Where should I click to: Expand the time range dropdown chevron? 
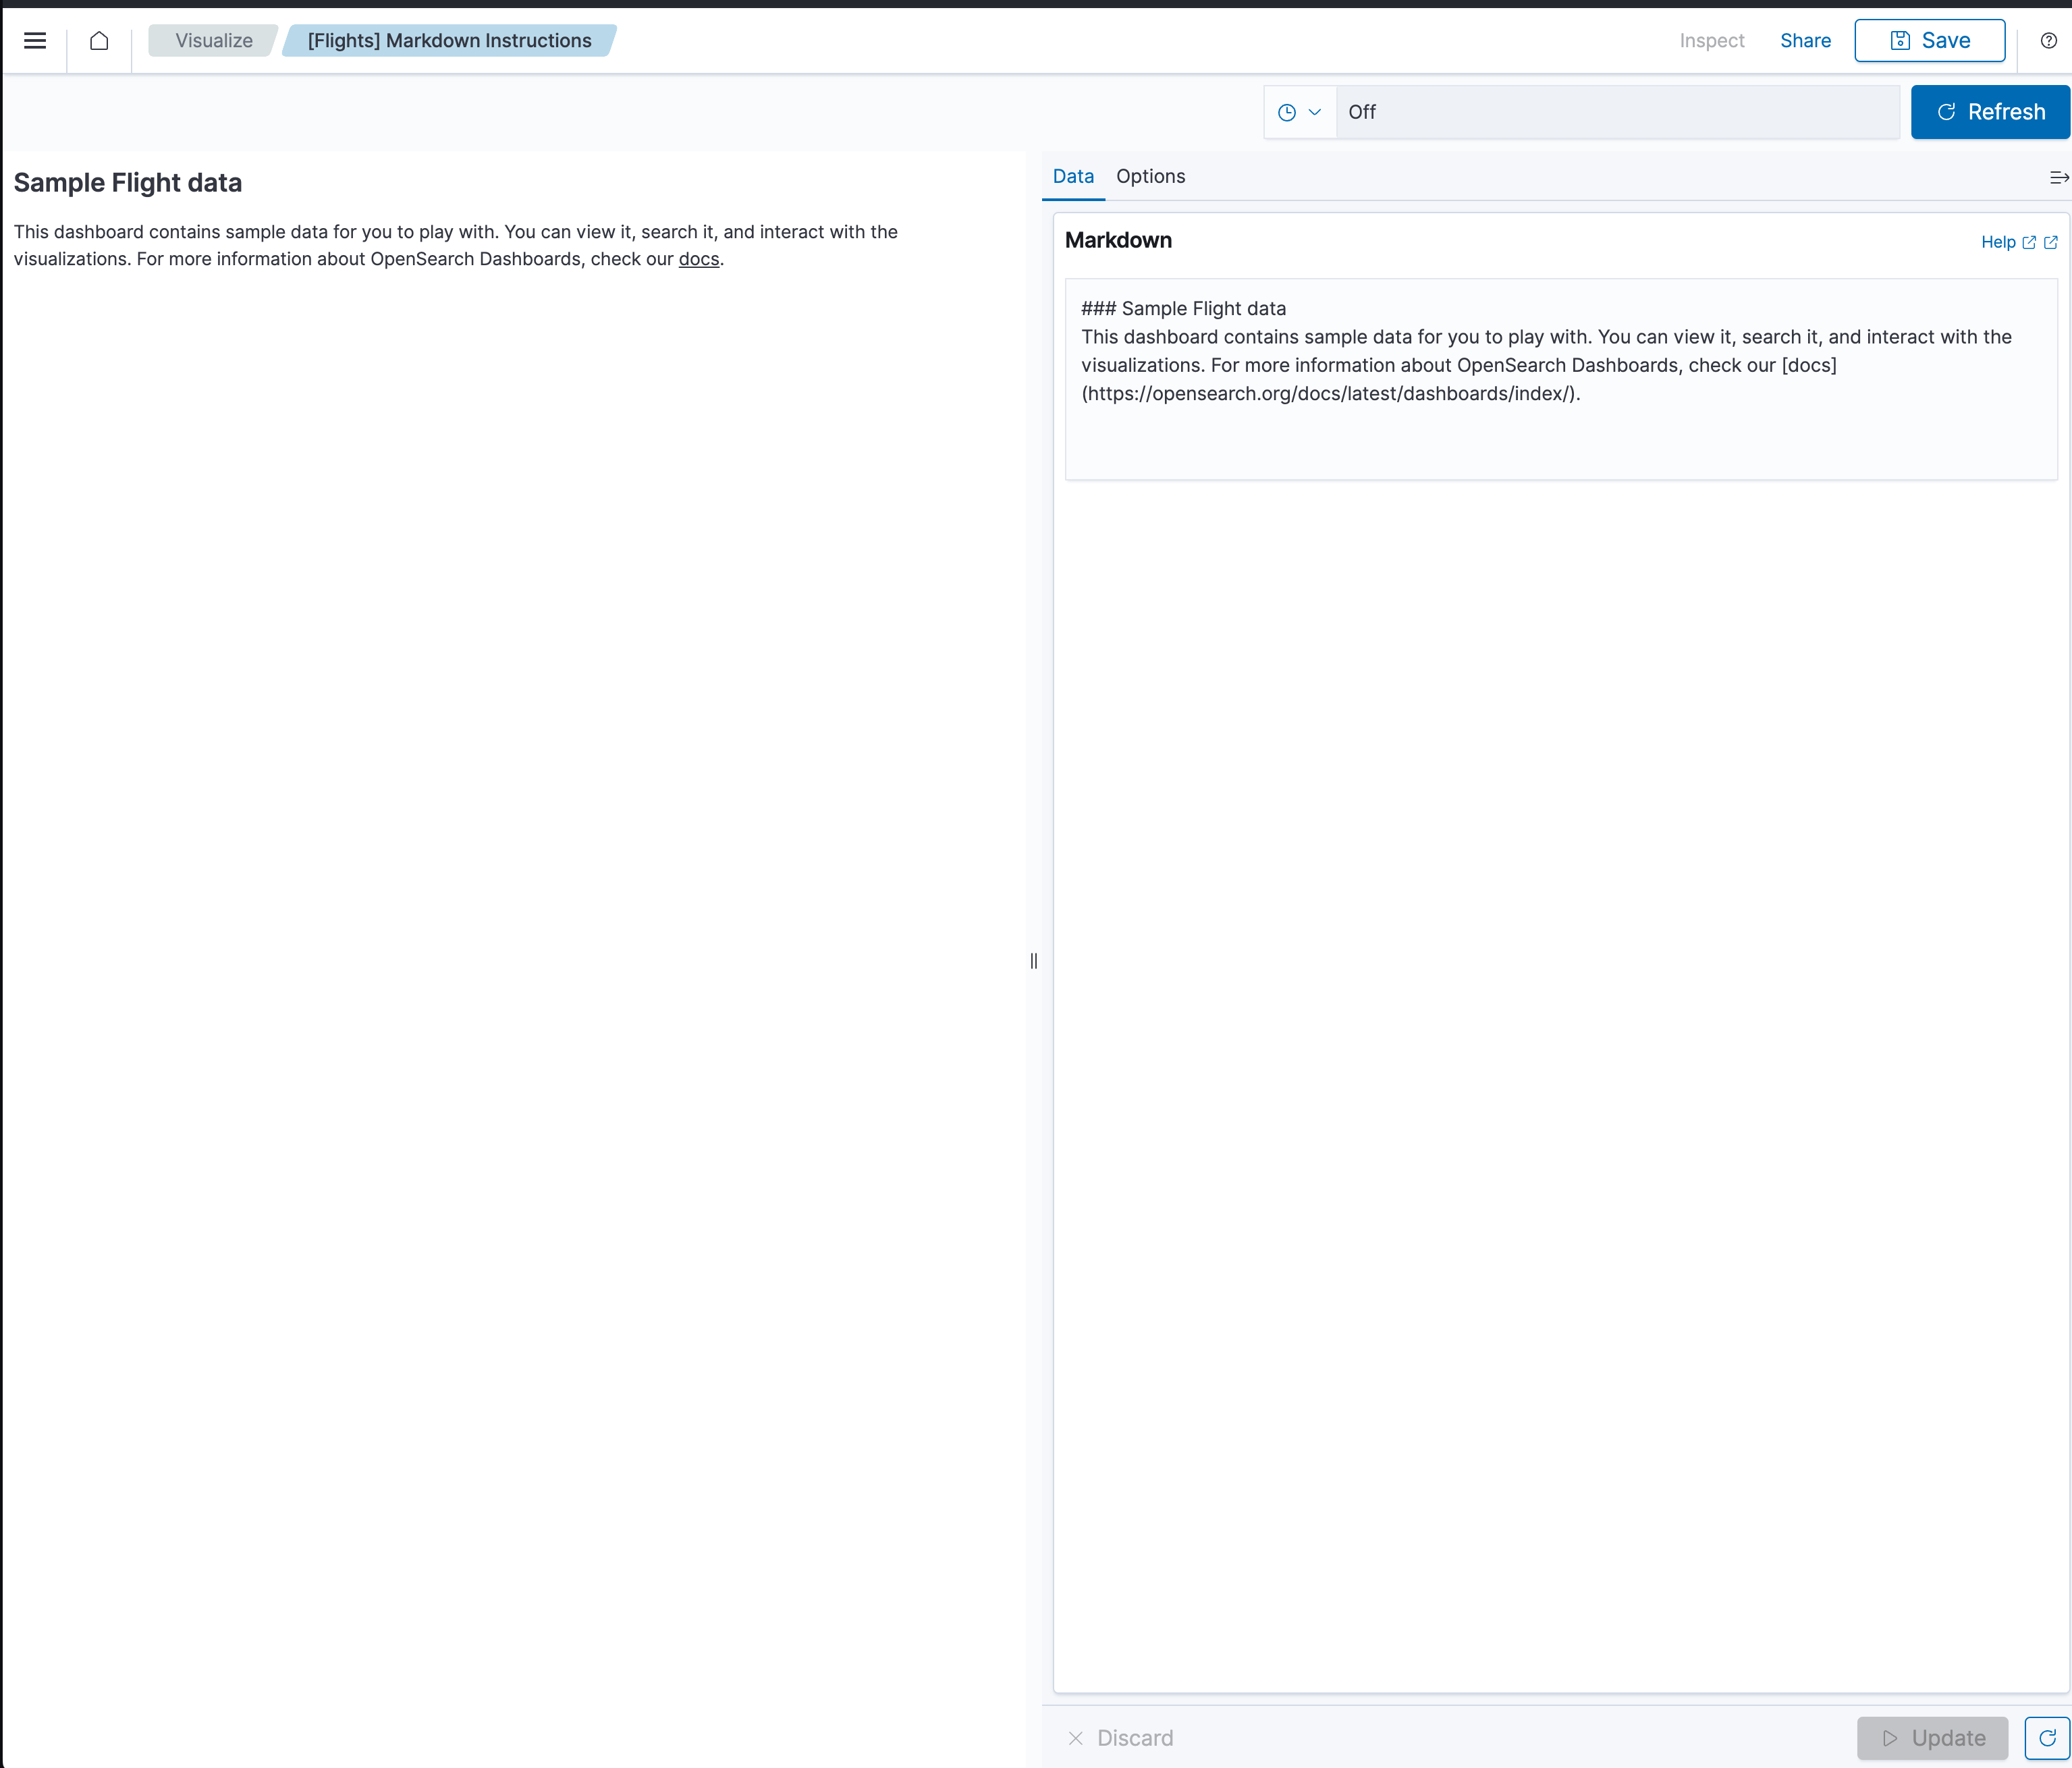click(1314, 112)
